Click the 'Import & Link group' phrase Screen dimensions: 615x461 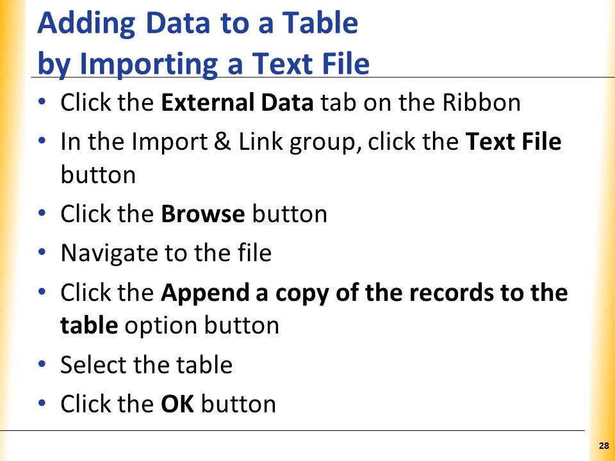click(246, 142)
